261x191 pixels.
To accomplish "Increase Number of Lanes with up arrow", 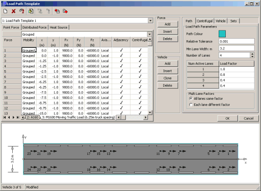I will [x=252, y=54].
